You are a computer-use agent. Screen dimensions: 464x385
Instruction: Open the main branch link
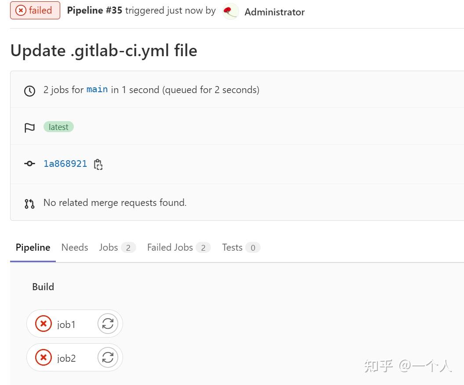97,90
